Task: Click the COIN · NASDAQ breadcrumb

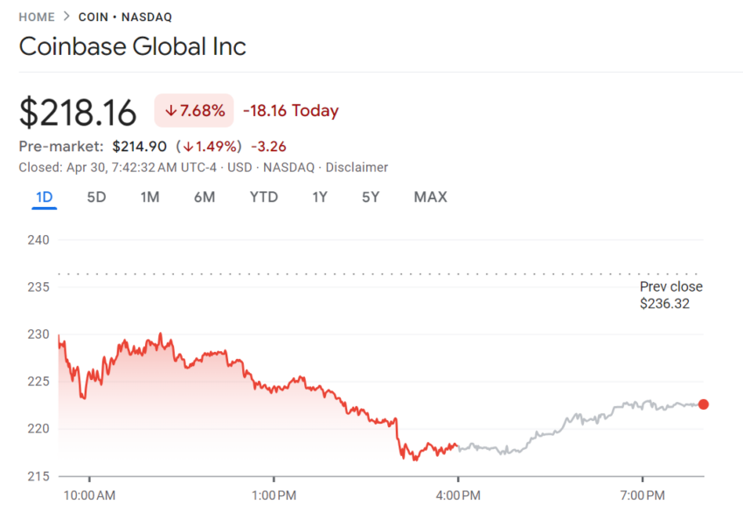Action: pos(125,17)
